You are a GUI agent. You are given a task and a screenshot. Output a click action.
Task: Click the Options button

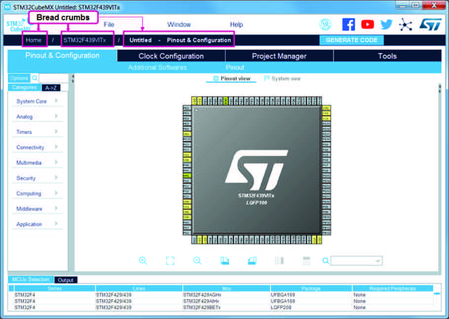coord(19,78)
